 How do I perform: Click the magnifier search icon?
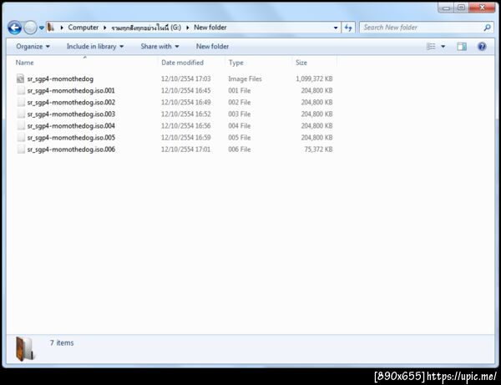pos(488,28)
